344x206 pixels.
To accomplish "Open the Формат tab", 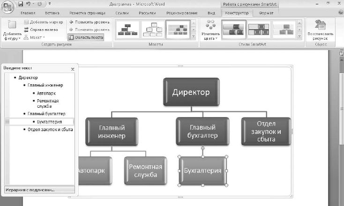I will coord(266,13).
